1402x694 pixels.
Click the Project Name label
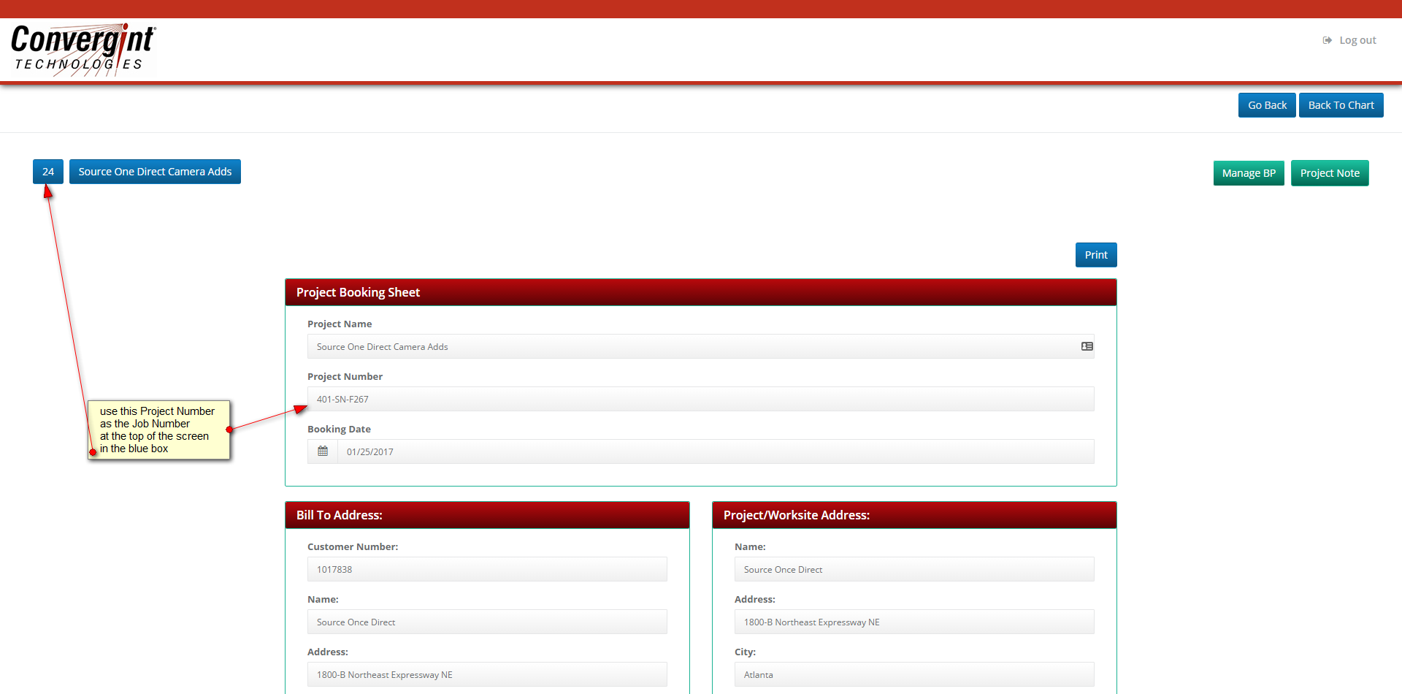(x=340, y=324)
